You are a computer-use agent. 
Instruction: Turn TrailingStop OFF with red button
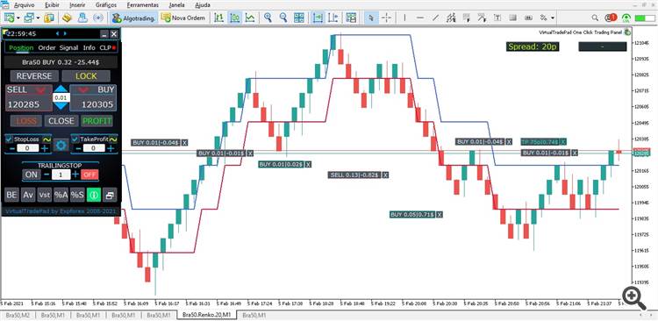[89, 175]
